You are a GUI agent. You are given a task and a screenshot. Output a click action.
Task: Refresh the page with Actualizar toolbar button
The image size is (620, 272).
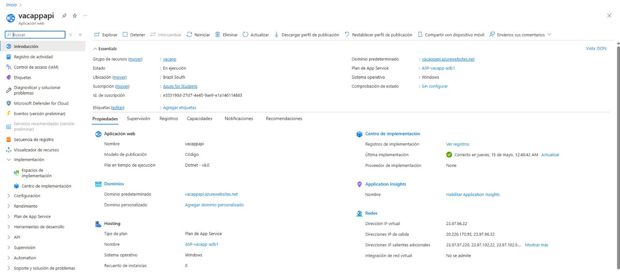point(256,35)
